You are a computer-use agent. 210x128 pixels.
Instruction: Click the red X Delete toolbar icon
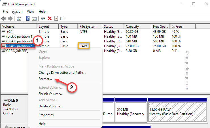(50, 19)
